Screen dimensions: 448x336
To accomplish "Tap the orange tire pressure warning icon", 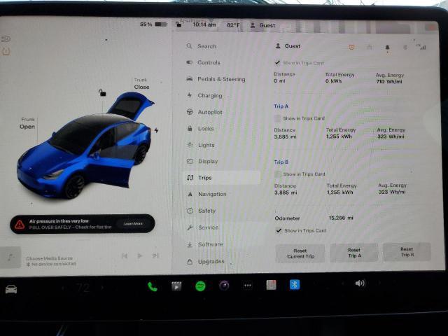I will pos(6,52).
